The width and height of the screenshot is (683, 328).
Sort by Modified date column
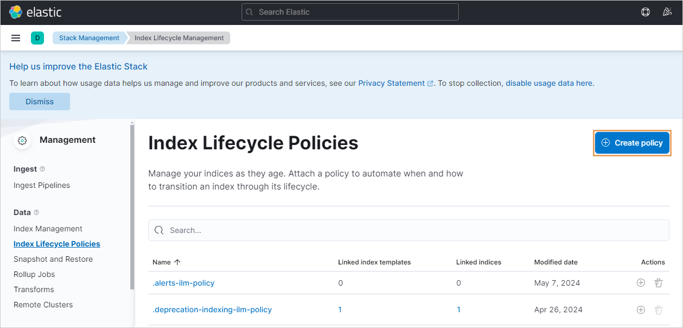click(555, 262)
